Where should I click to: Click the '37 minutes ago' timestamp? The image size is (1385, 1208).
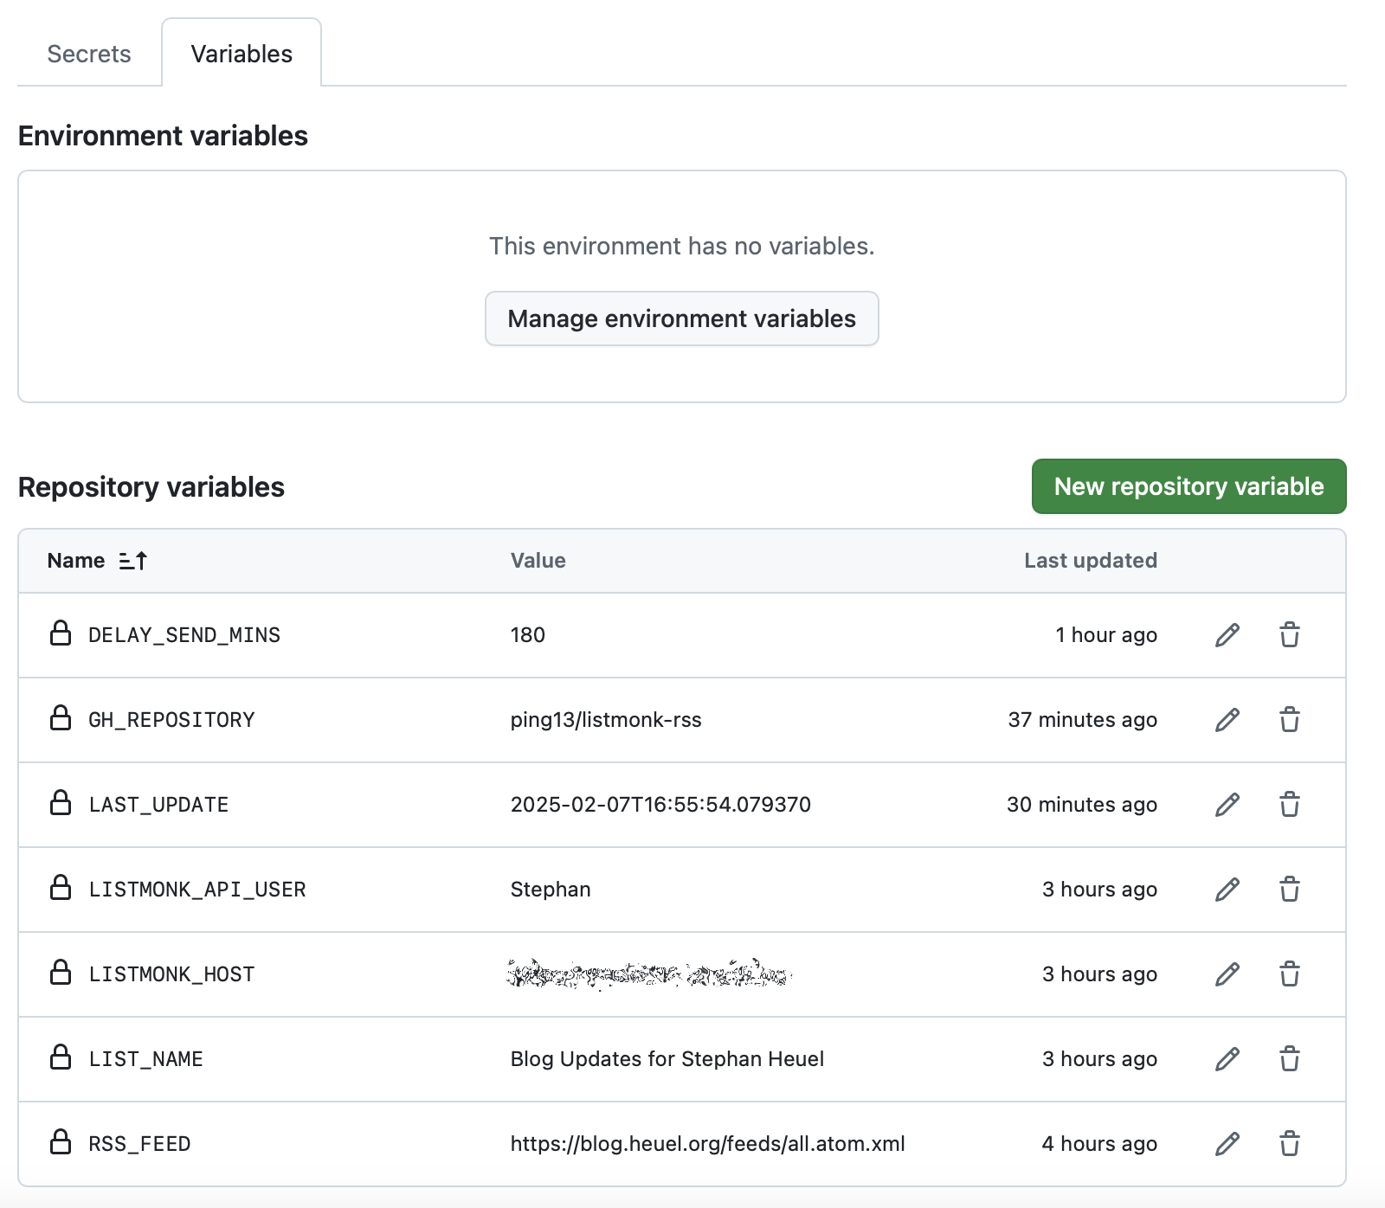click(x=1082, y=720)
